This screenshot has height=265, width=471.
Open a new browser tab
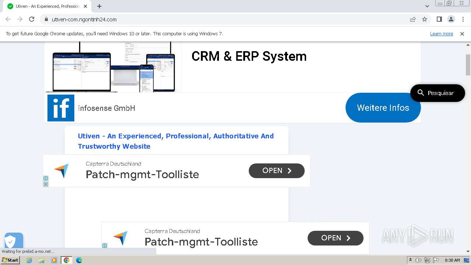point(99,6)
